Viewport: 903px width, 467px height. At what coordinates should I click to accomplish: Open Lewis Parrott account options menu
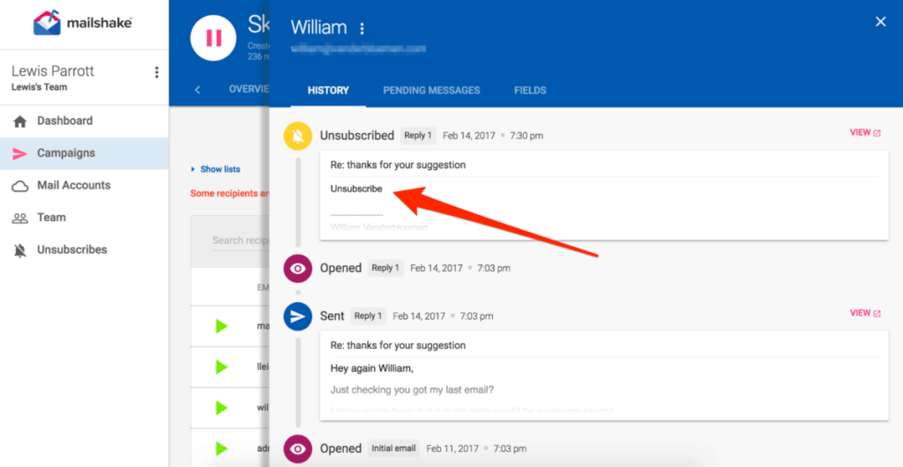coord(156,72)
